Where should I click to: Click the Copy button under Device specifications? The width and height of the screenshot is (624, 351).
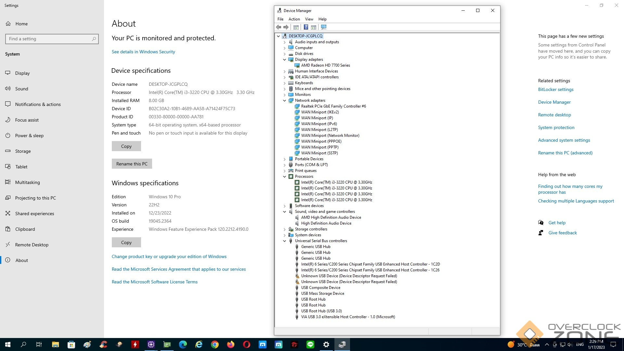coord(126,146)
